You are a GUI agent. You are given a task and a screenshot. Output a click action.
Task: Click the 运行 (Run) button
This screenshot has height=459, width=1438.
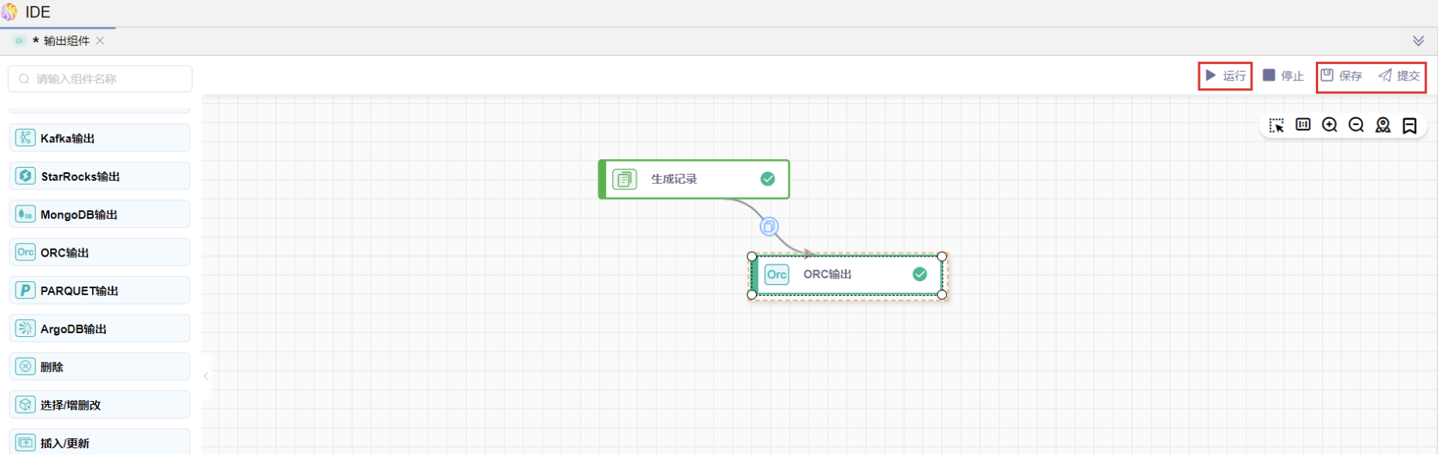click(x=1225, y=76)
